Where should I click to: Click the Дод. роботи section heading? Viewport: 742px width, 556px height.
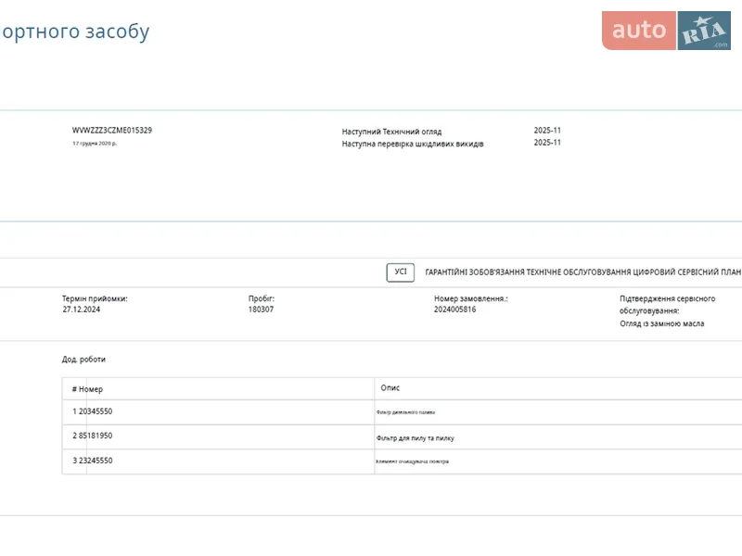(83, 360)
